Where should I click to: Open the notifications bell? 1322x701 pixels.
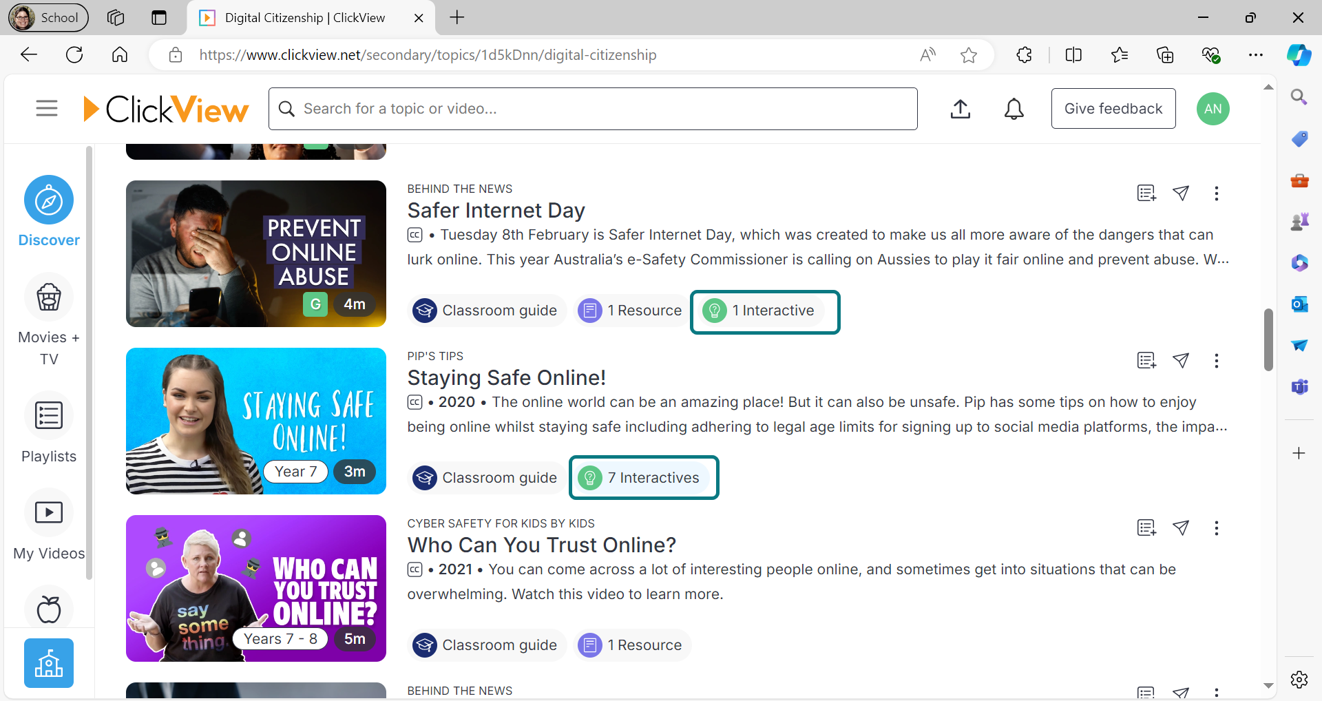pyautogui.click(x=1014, y=109)
